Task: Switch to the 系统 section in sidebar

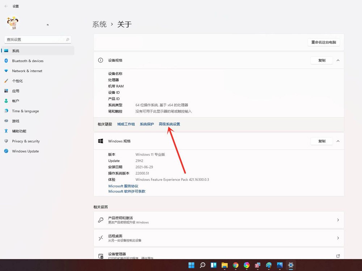Action: (x=16, y=51)
